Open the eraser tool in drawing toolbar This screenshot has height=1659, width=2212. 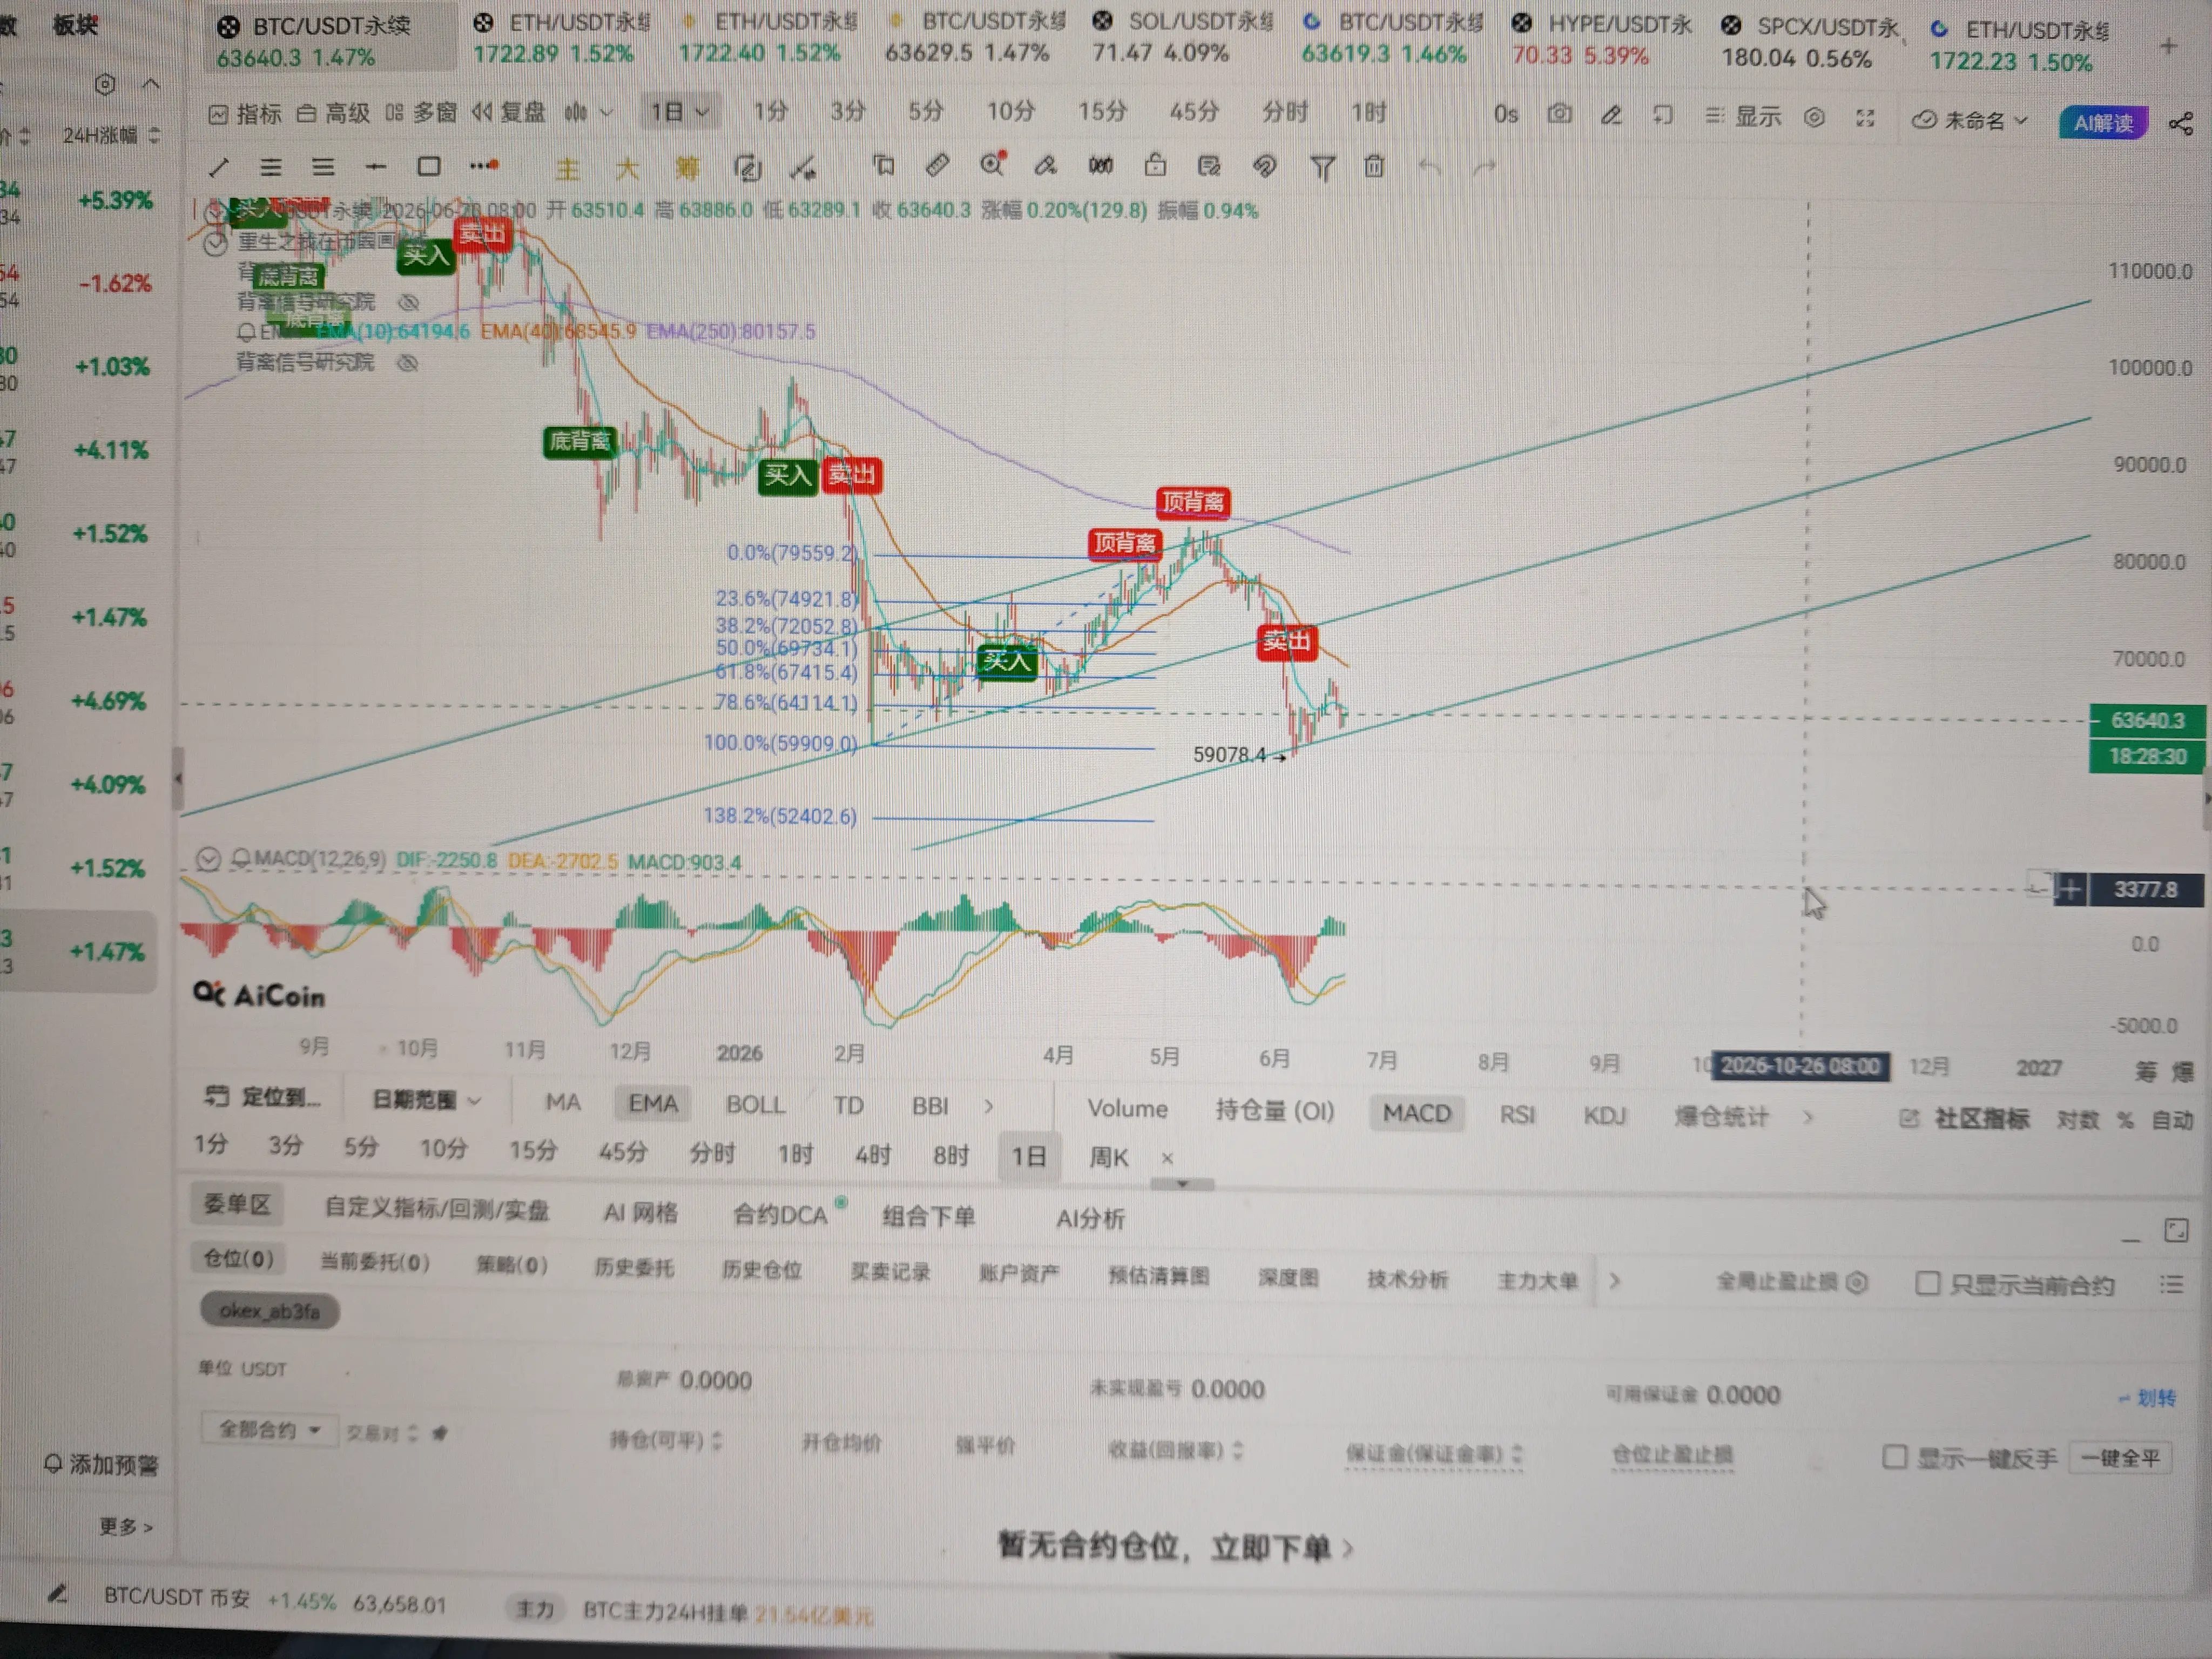coord(1046,165)
